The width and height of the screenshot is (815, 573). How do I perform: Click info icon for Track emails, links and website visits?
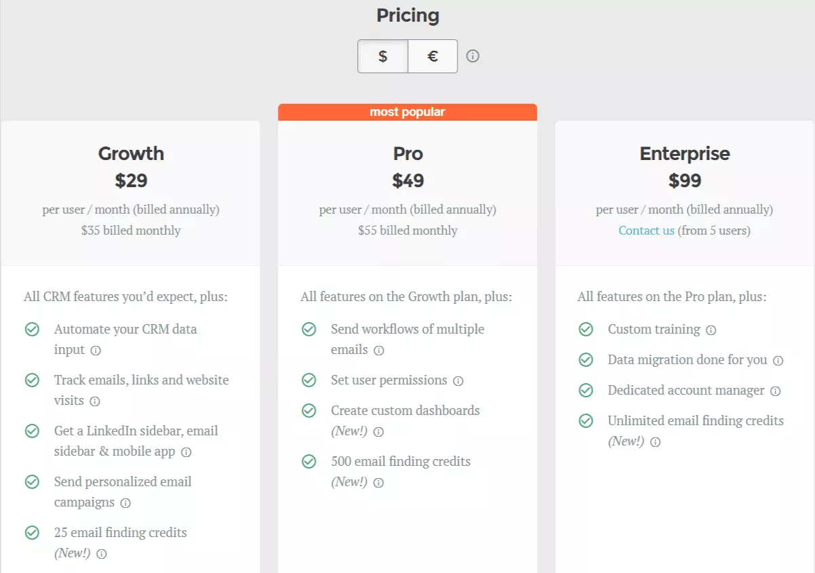95,401
